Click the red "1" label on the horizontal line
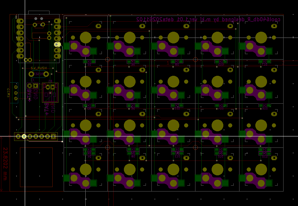Viewport: 298px width, 206px height. (168, 63)
